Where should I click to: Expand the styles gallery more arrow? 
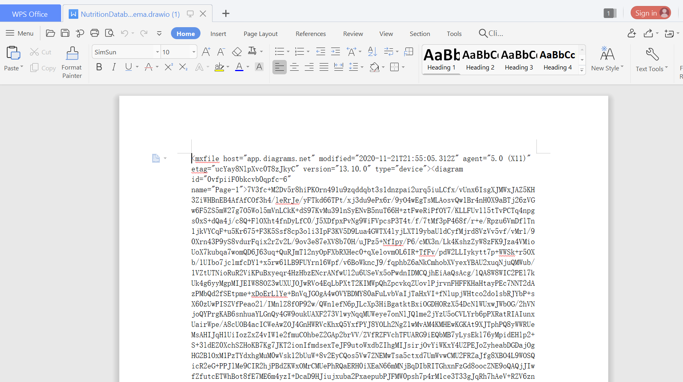[x=582, y=70]
